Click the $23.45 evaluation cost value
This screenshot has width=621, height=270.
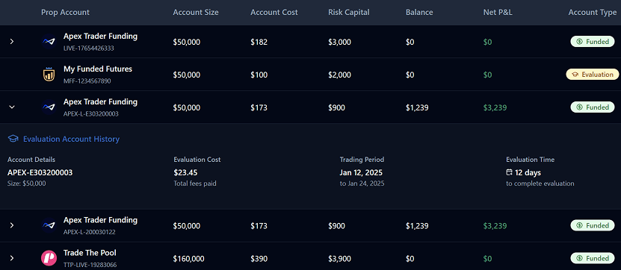[186, 172]
